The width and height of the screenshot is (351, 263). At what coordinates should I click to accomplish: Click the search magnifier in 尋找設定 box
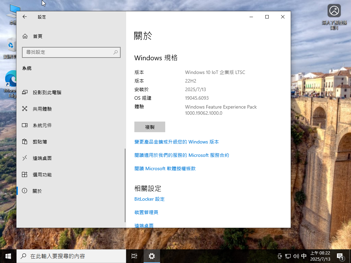coord(116,52)
